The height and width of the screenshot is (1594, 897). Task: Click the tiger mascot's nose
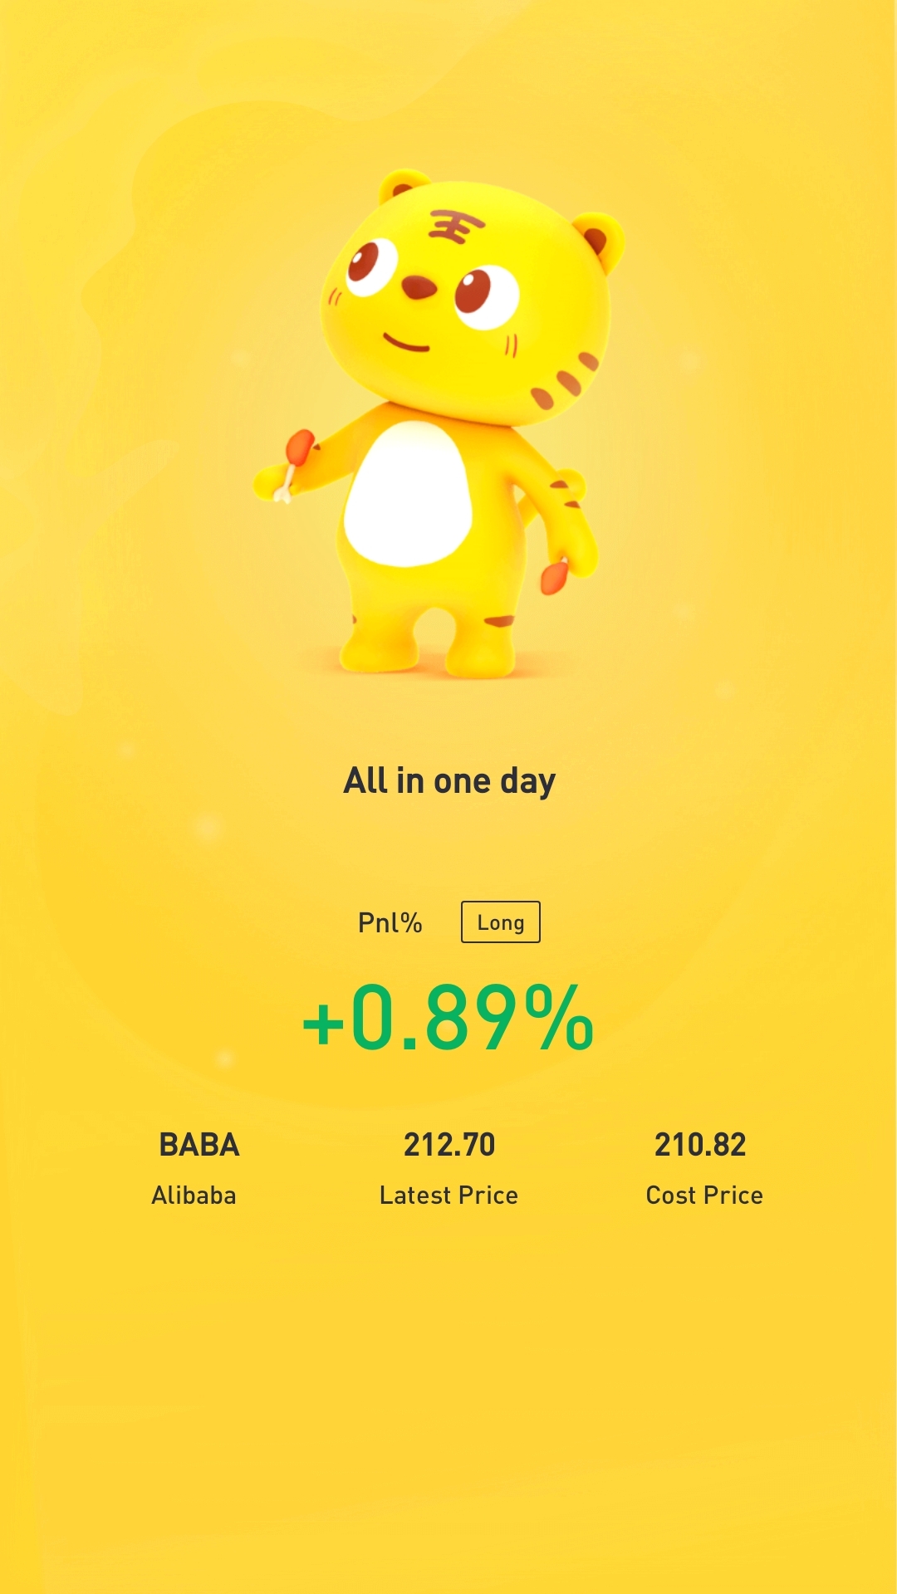(x=419, y=288)
